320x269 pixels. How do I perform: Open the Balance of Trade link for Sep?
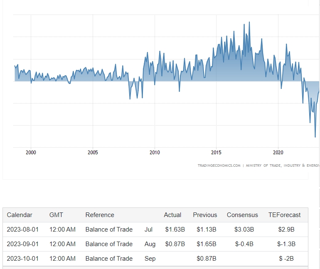coord(109,259)
